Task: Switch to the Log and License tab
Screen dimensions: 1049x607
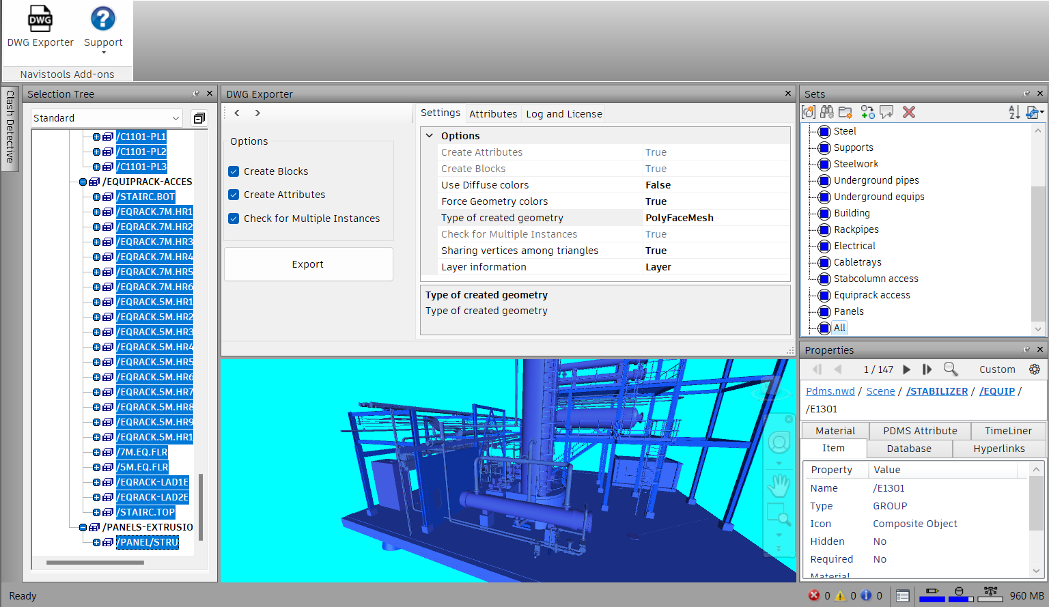Action: click(563, 114)
